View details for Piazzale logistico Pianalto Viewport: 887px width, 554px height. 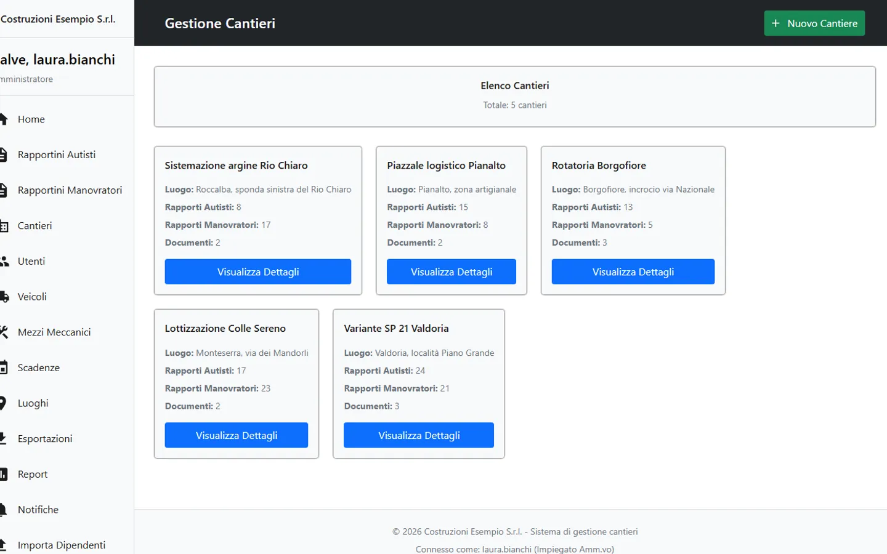tap(452, 271)
